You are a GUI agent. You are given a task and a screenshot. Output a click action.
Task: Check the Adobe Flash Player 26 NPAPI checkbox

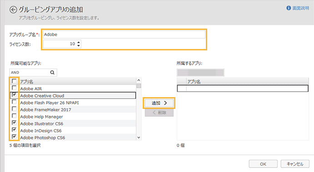click(14, 102)
